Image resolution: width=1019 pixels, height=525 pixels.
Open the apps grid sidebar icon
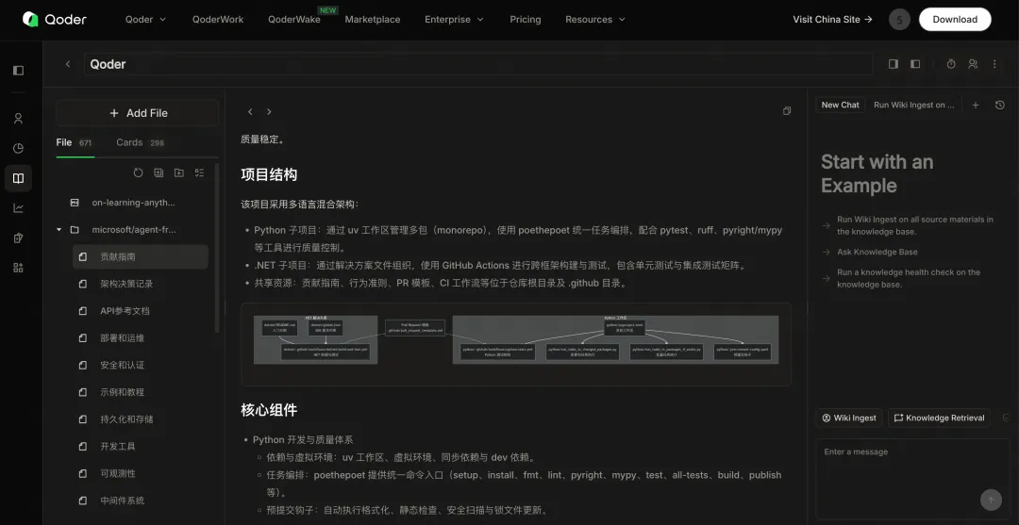coord(18,268)
